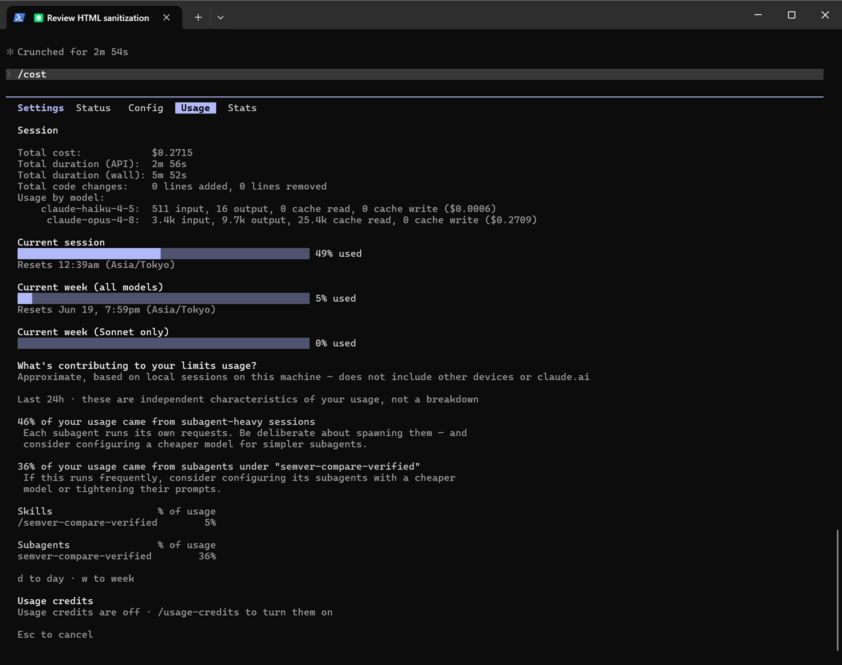Switch to the Status tab
Screen dimensions: 842x665
[93, 108]
